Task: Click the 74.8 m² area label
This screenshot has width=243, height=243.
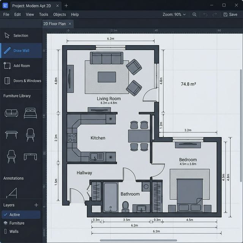Action: 188,84
